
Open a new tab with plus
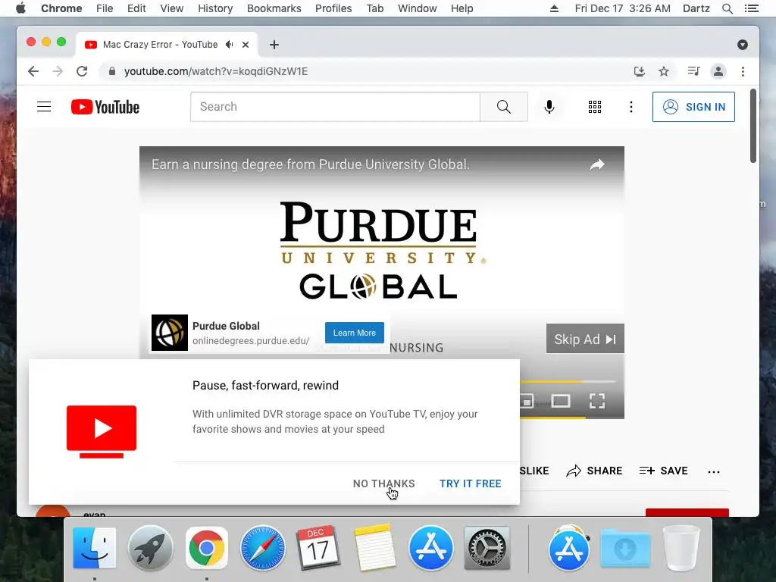coord(274,45)
